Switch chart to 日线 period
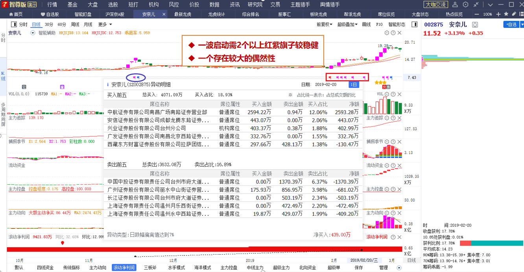The width and height of the screenshot is (524, 272). point(36,24)
